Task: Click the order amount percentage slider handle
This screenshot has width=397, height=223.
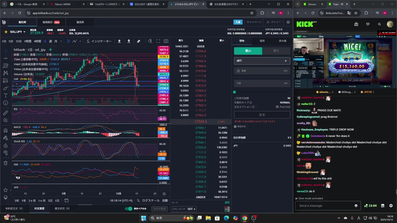Action: (234, 92)
